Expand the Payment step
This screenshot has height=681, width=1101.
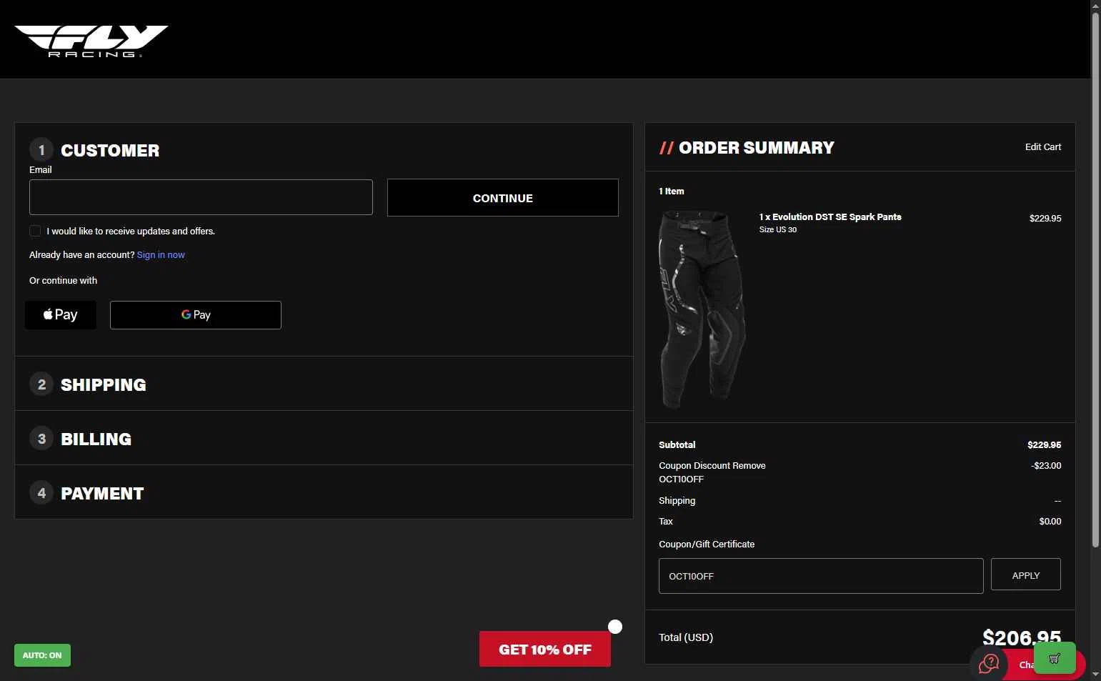(x=324, y=493)
